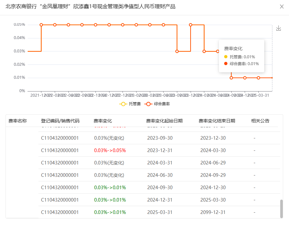Viewport: 289px width, 225px height.
Task: Select the start date 2023-12-31 cell
Action: [x=160, y=150]
